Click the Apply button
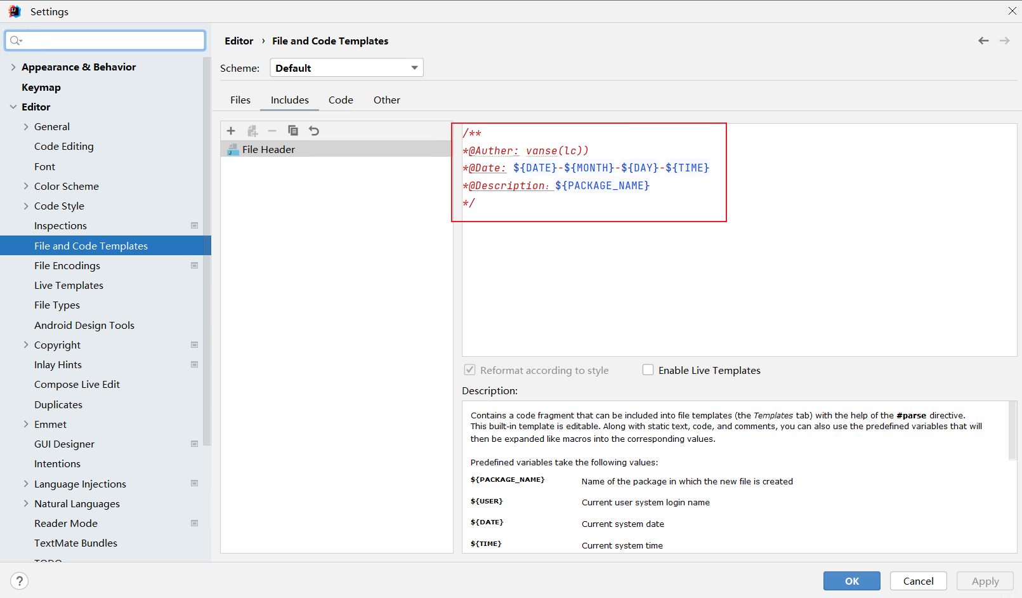This screenshot has width=1022, height=598. 985,581
